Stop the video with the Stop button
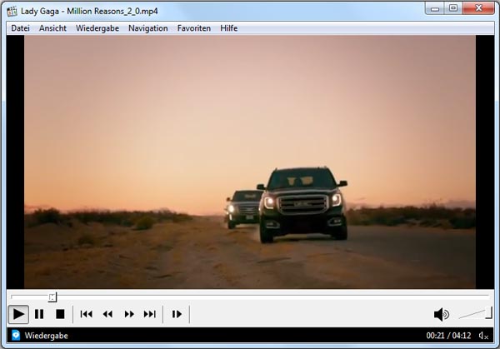Image resolution: width=500 pixels, height=349 pixels. point(60,314)
